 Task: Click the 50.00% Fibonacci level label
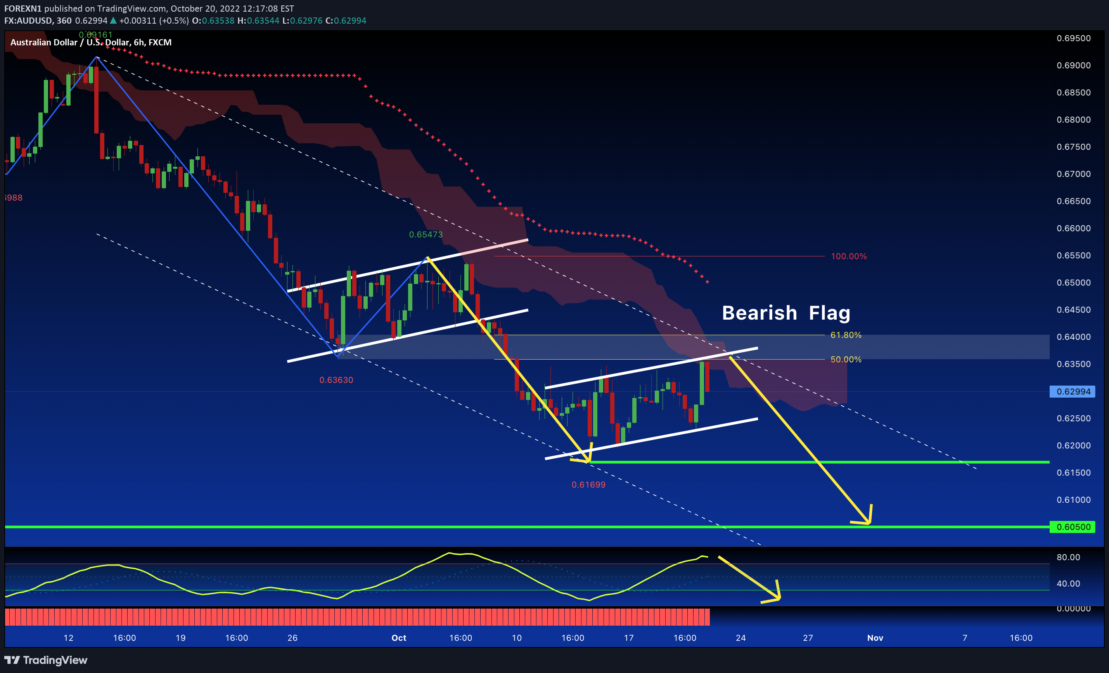pos(846,359)
